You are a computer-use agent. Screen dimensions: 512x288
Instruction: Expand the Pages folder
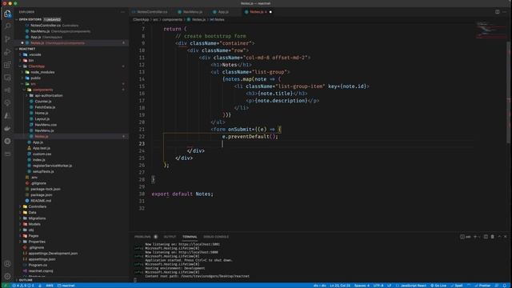34,236
